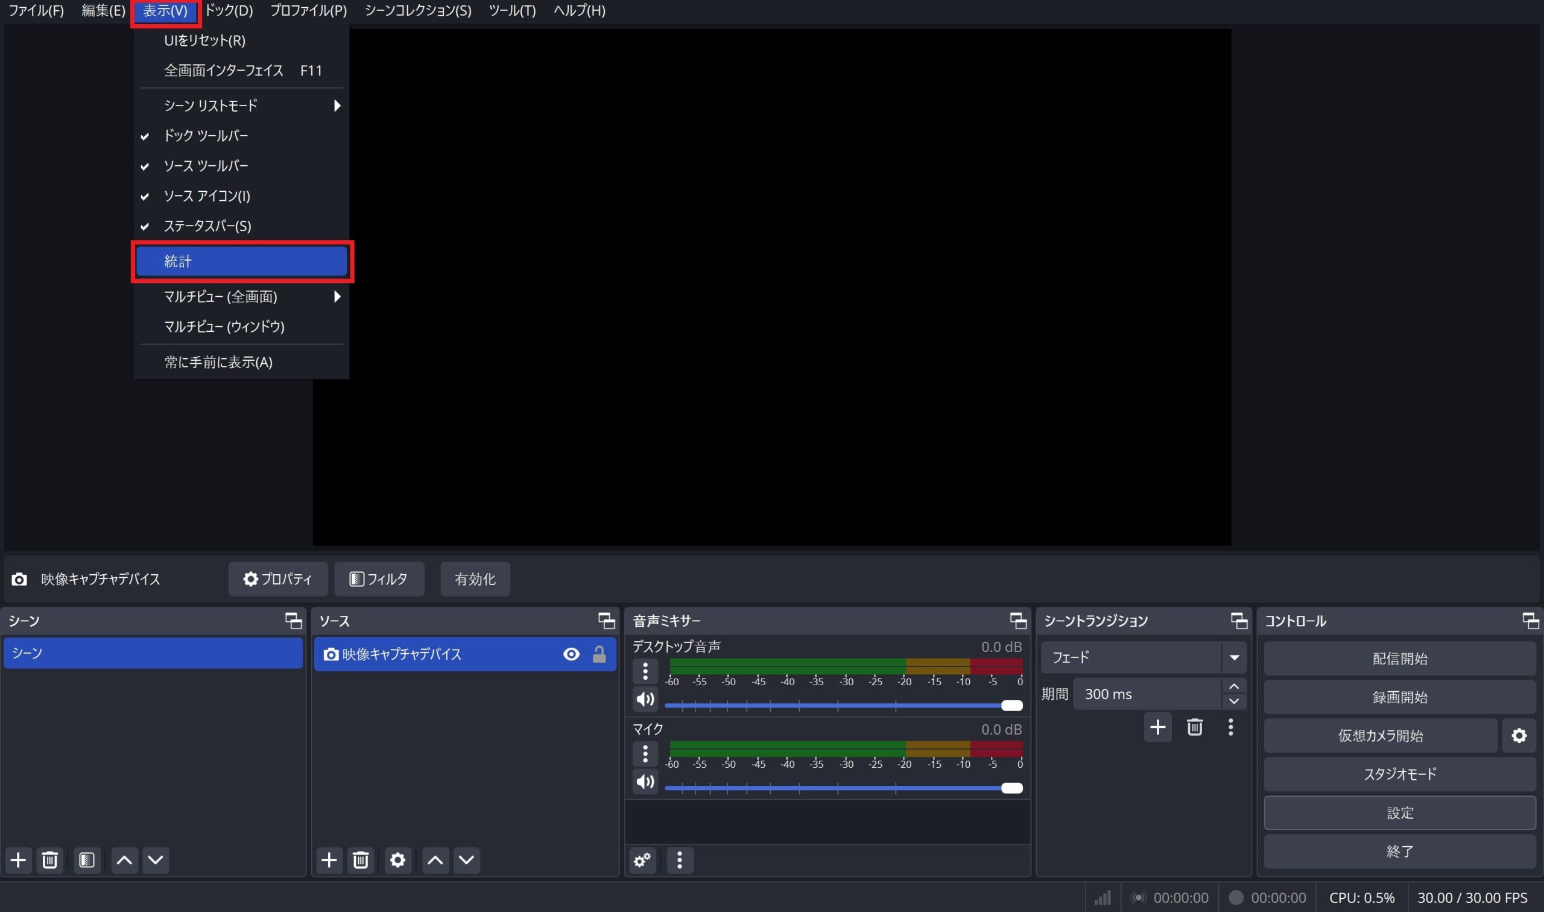
Task: Enable スタジオモード button
Action: [x=1400, y=774]
